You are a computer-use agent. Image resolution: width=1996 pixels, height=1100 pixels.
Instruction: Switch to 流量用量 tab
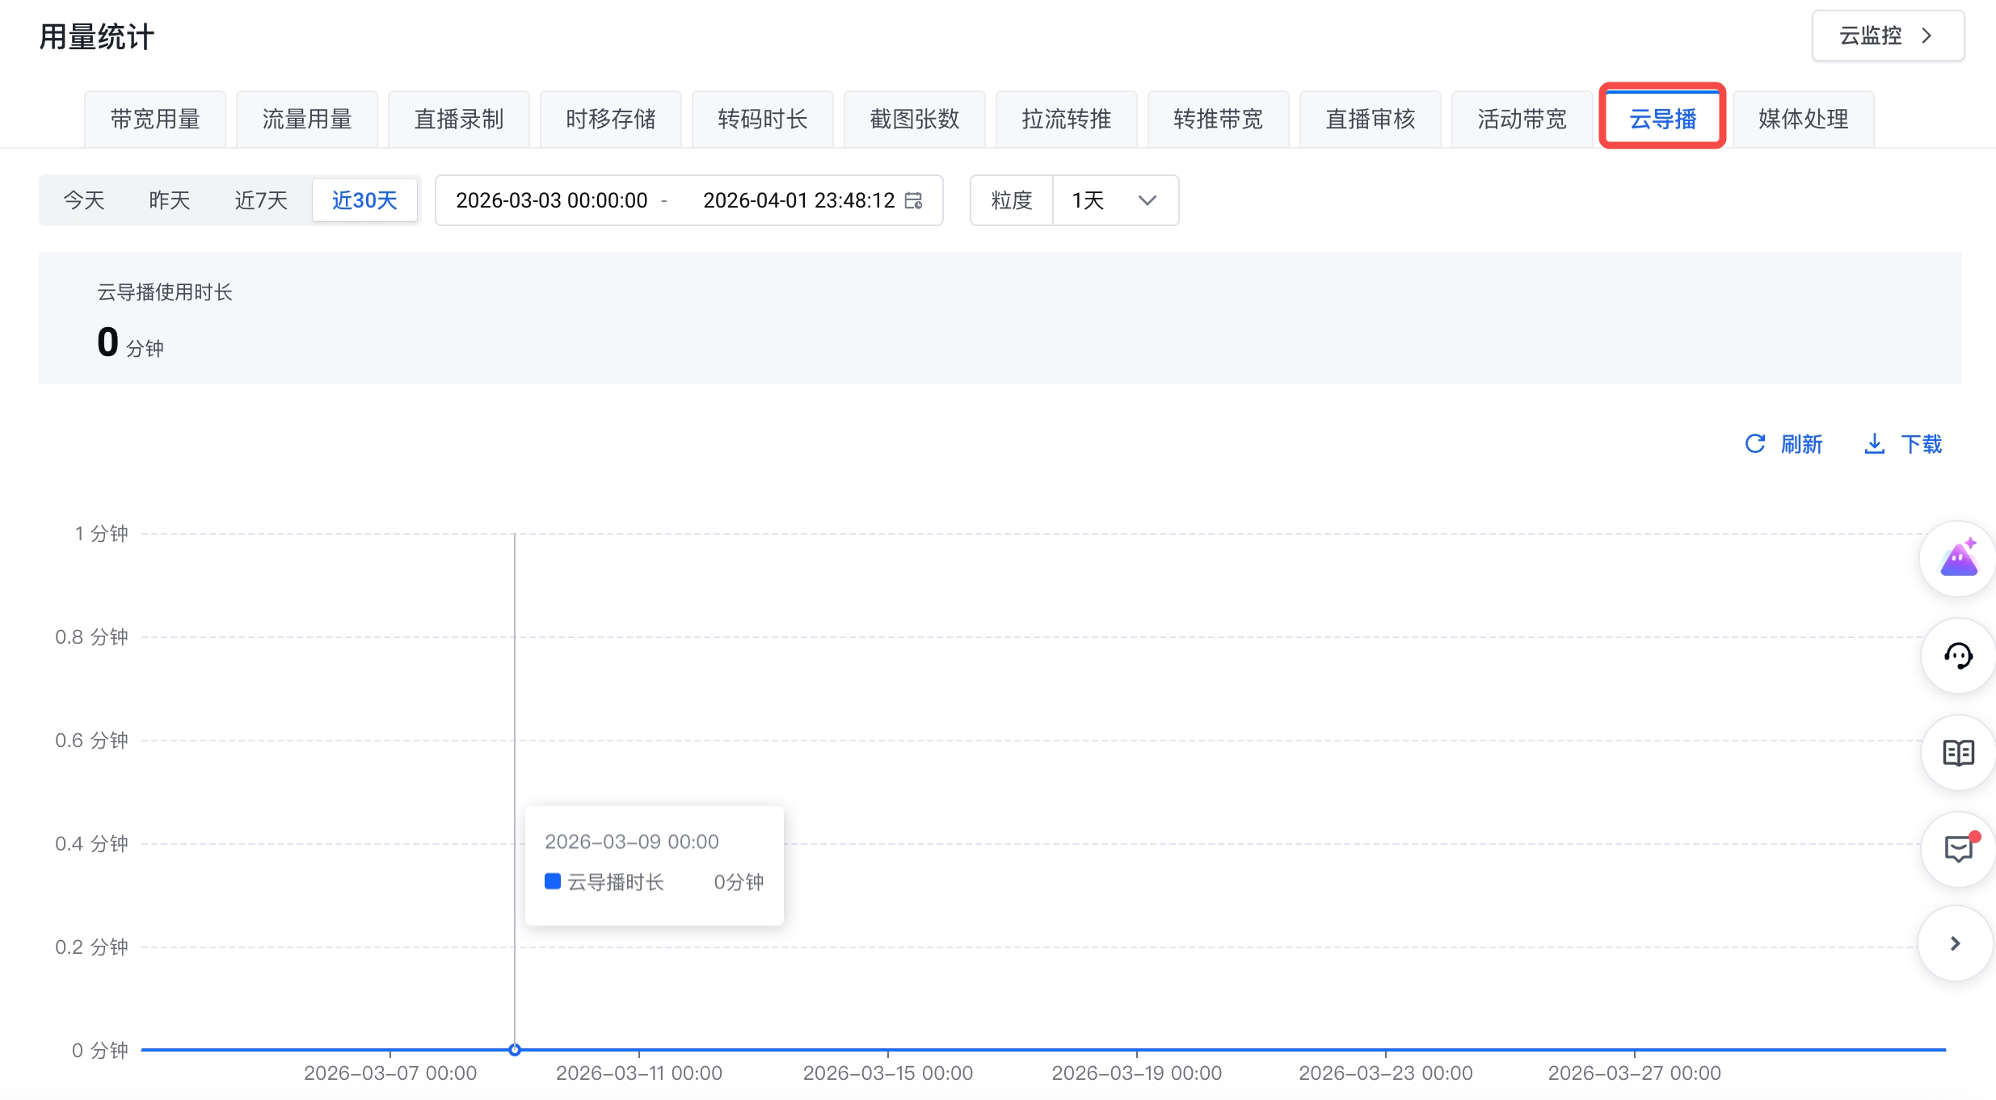pyautogui.click(x=307, y=120)
